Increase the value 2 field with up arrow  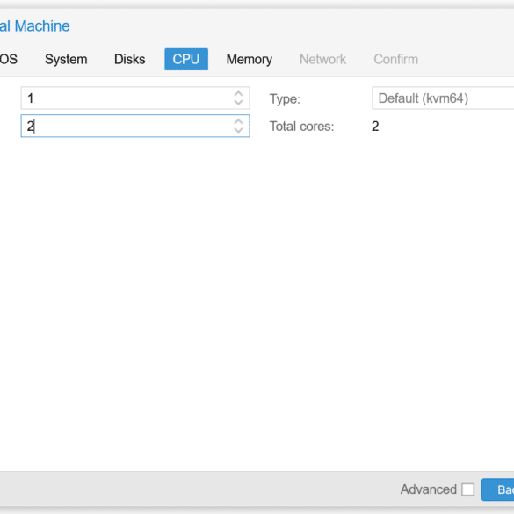[238, 121]
